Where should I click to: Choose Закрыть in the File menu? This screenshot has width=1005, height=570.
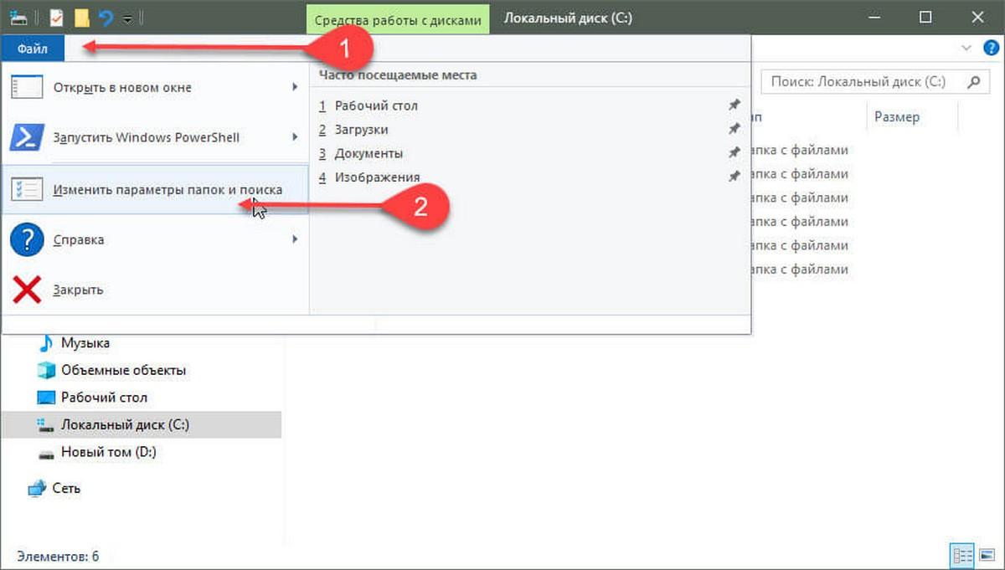pos(155,290)
